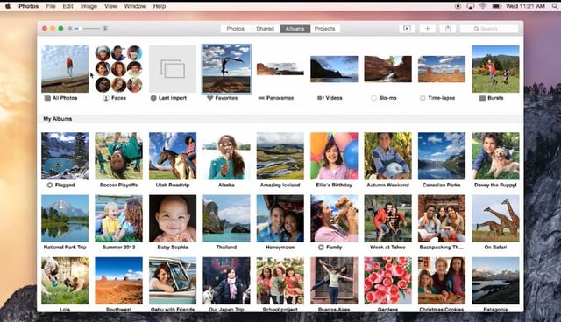This screenshot has width=561, height=322.
Task: Open the Apple menu
Action: 8,6
